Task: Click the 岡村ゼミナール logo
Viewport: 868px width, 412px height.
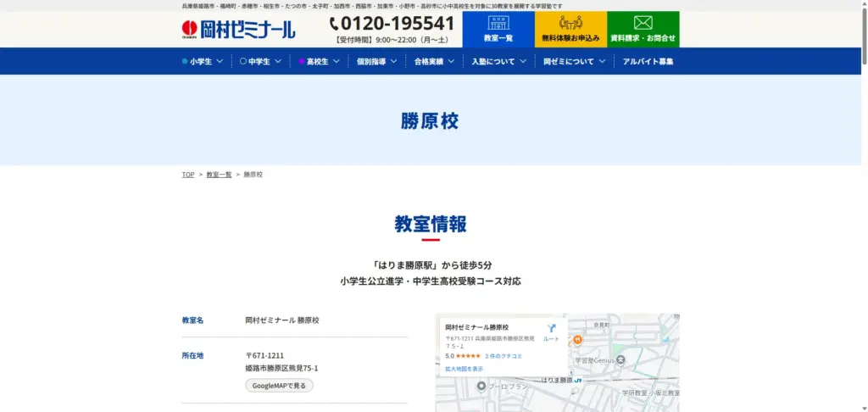Action: point(238,30)
